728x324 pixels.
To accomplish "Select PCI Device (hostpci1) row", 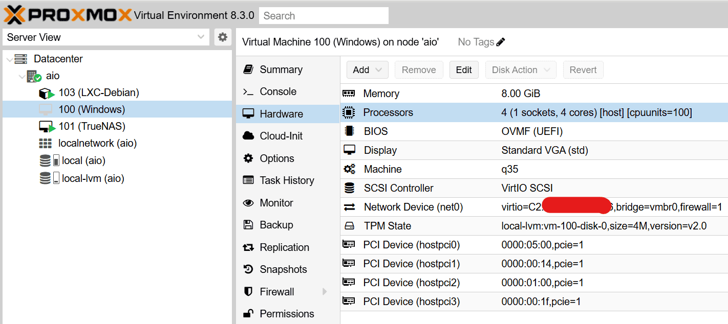I will (534, 264).
